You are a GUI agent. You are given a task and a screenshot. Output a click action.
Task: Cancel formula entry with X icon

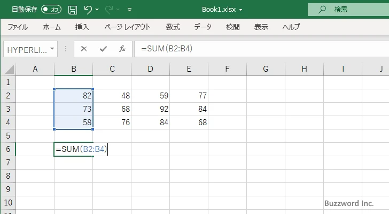[84, 49]
